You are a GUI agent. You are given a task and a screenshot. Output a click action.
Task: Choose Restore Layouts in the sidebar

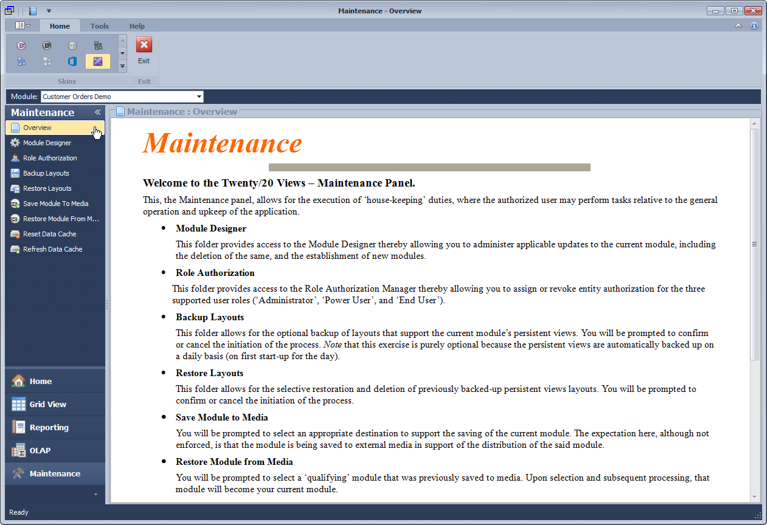click(47, 188)
